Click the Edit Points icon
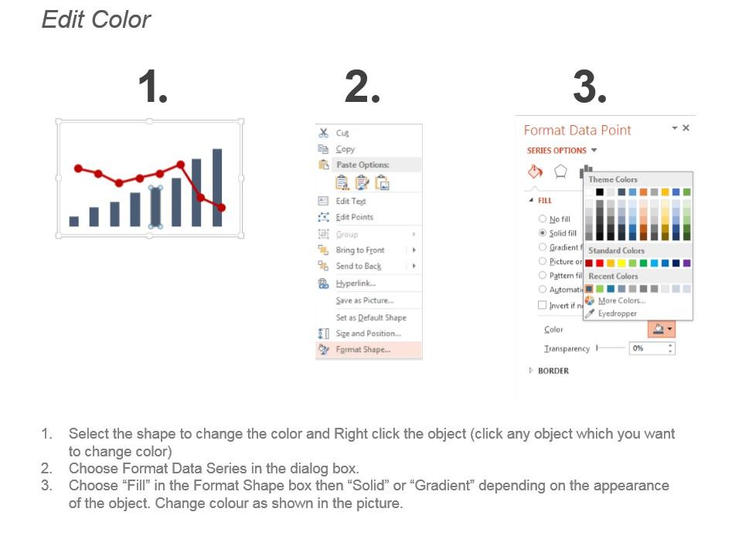Screen dimensions: 742x556 [324, 217]
